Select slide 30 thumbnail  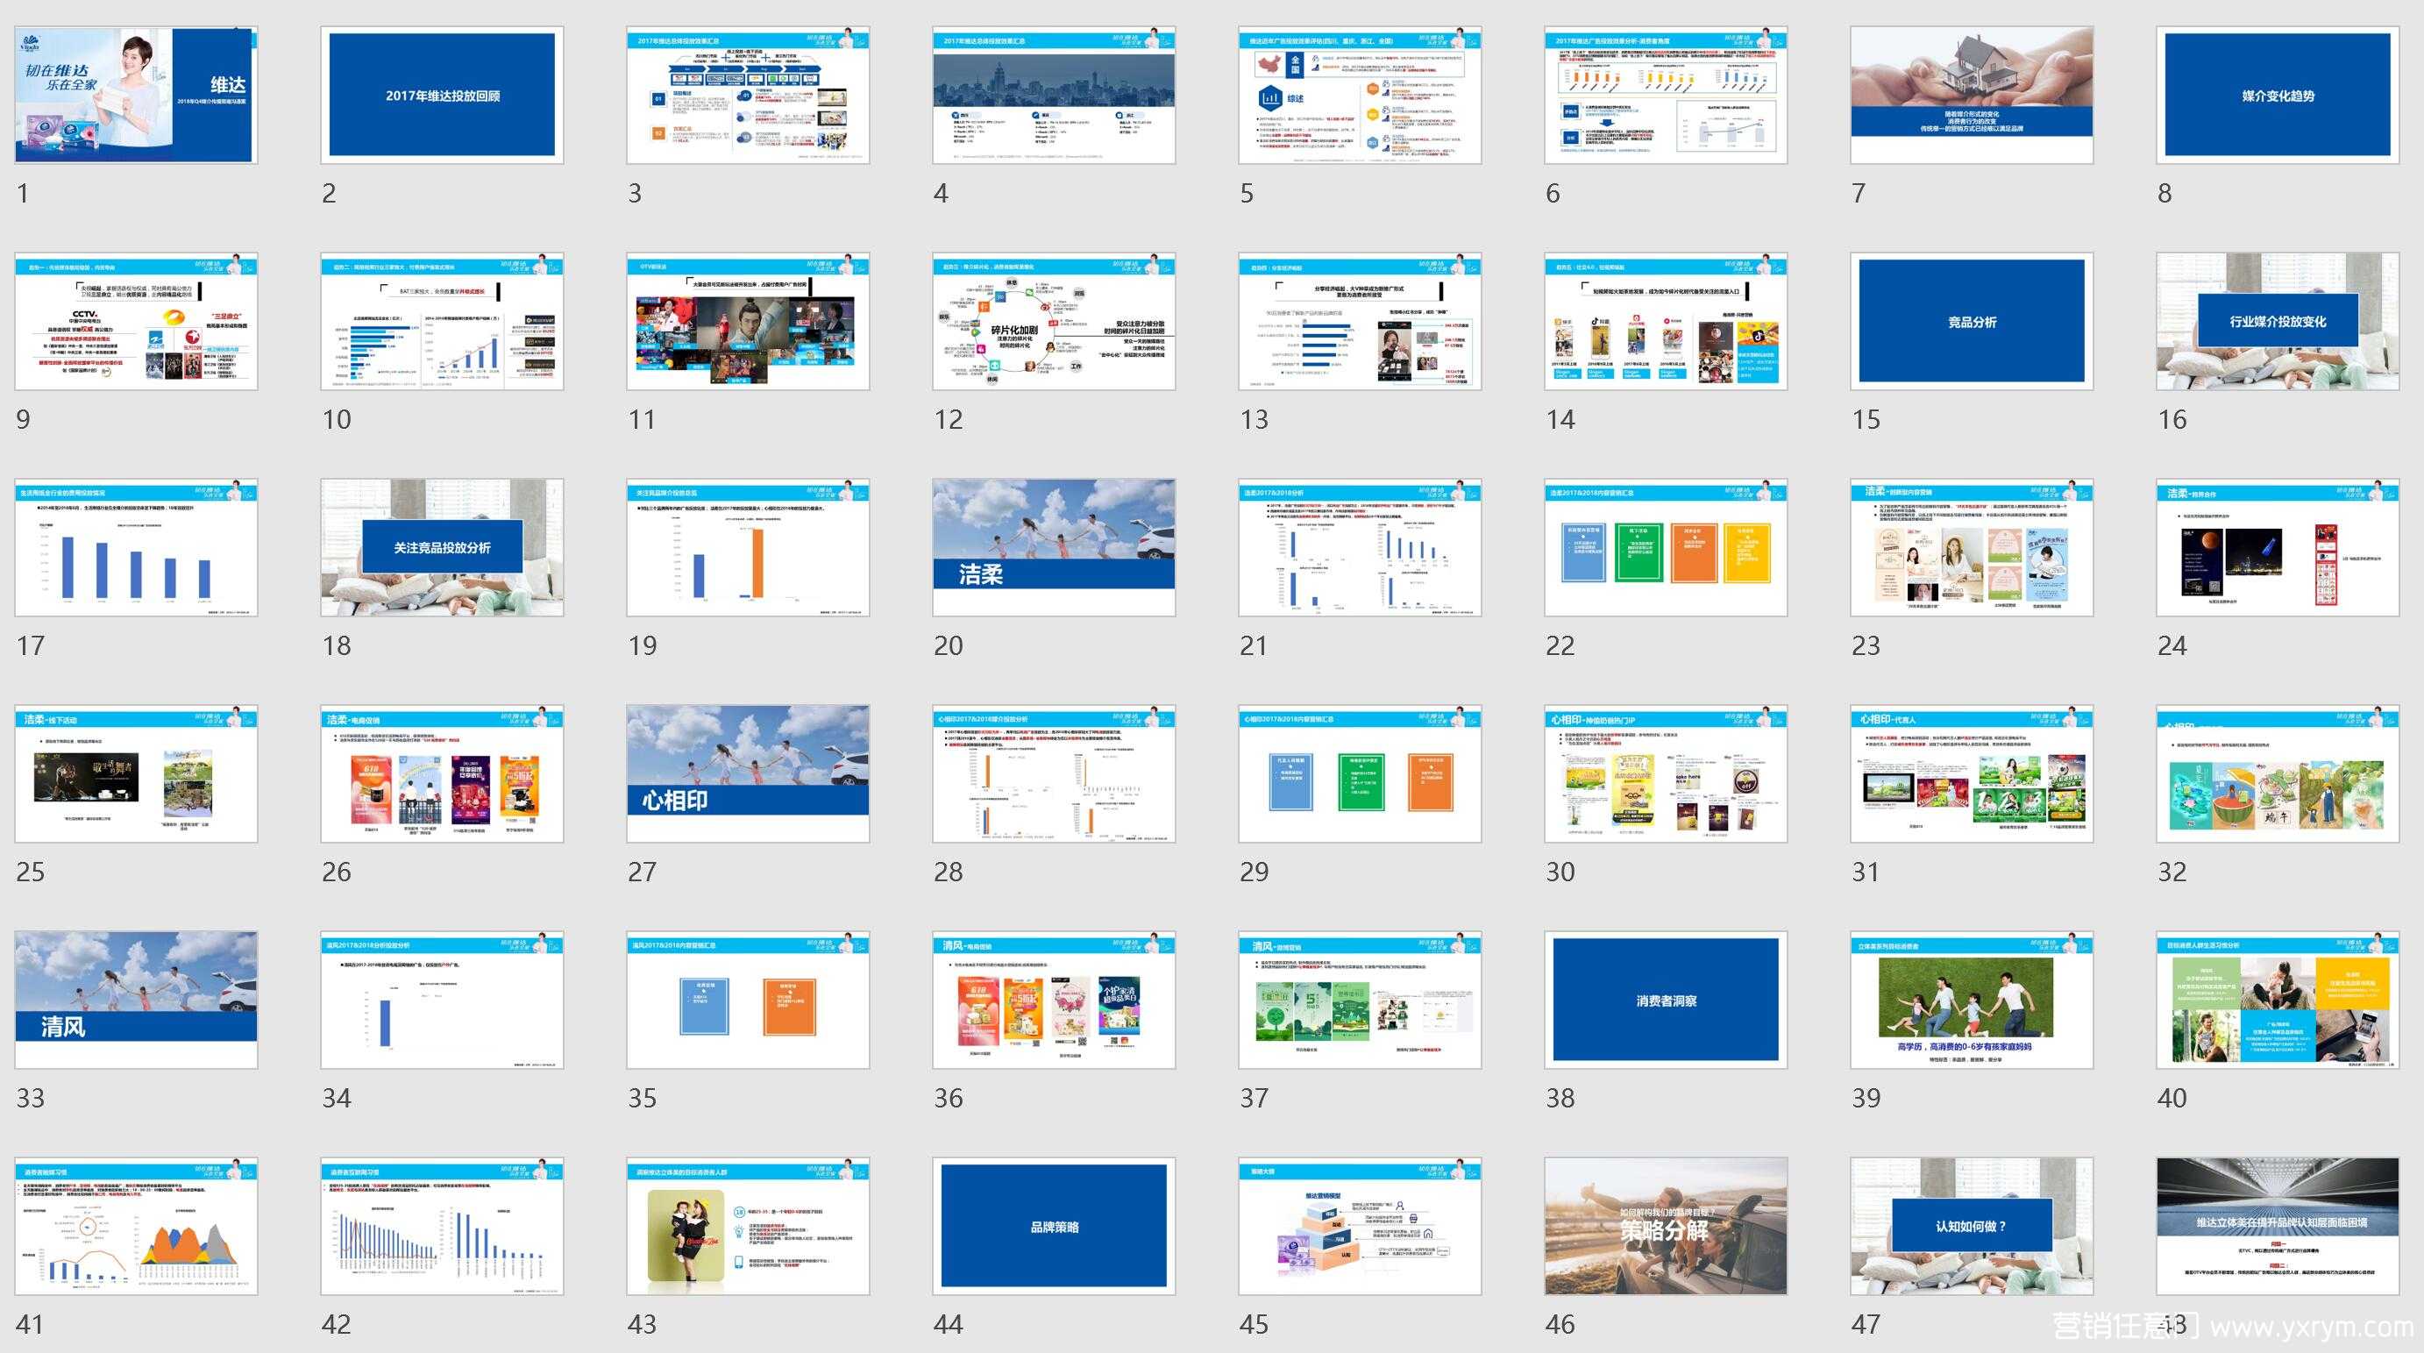[x=1666, y=773]
